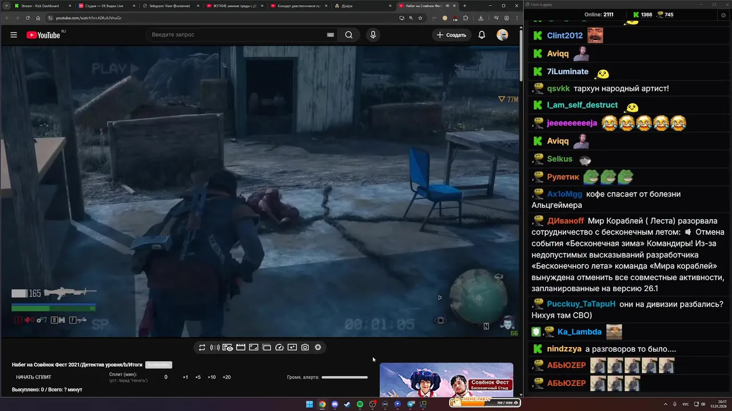Viewport: 732px width, 411px height.
Task: Open a new browser tab
Action: [464, 6]
